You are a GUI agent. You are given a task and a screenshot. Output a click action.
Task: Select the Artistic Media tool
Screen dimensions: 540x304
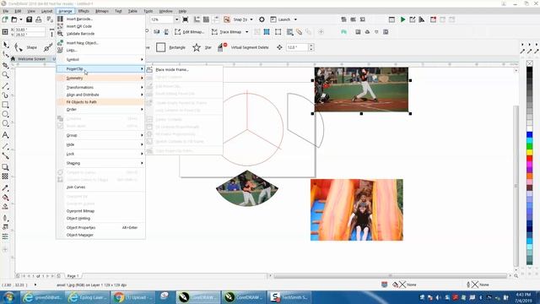(x=5, y=95)
